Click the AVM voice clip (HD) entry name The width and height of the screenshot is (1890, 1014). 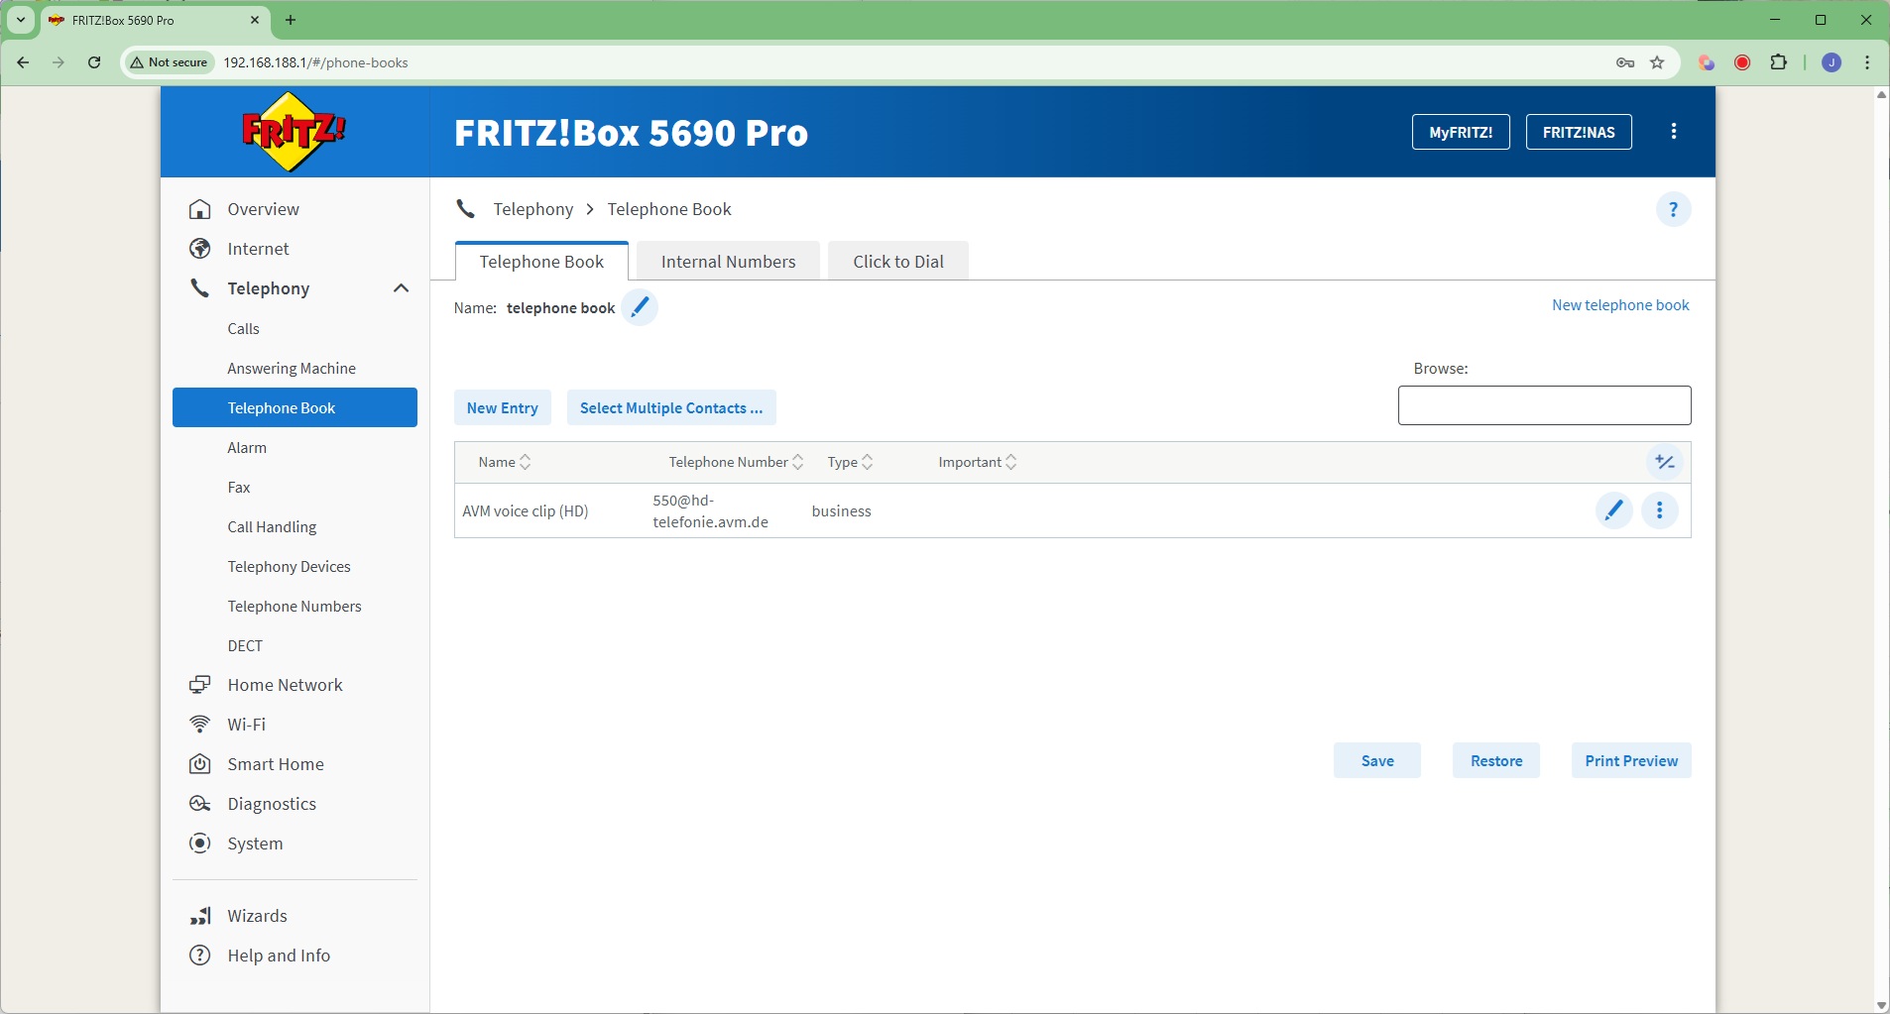click(526, 511)
